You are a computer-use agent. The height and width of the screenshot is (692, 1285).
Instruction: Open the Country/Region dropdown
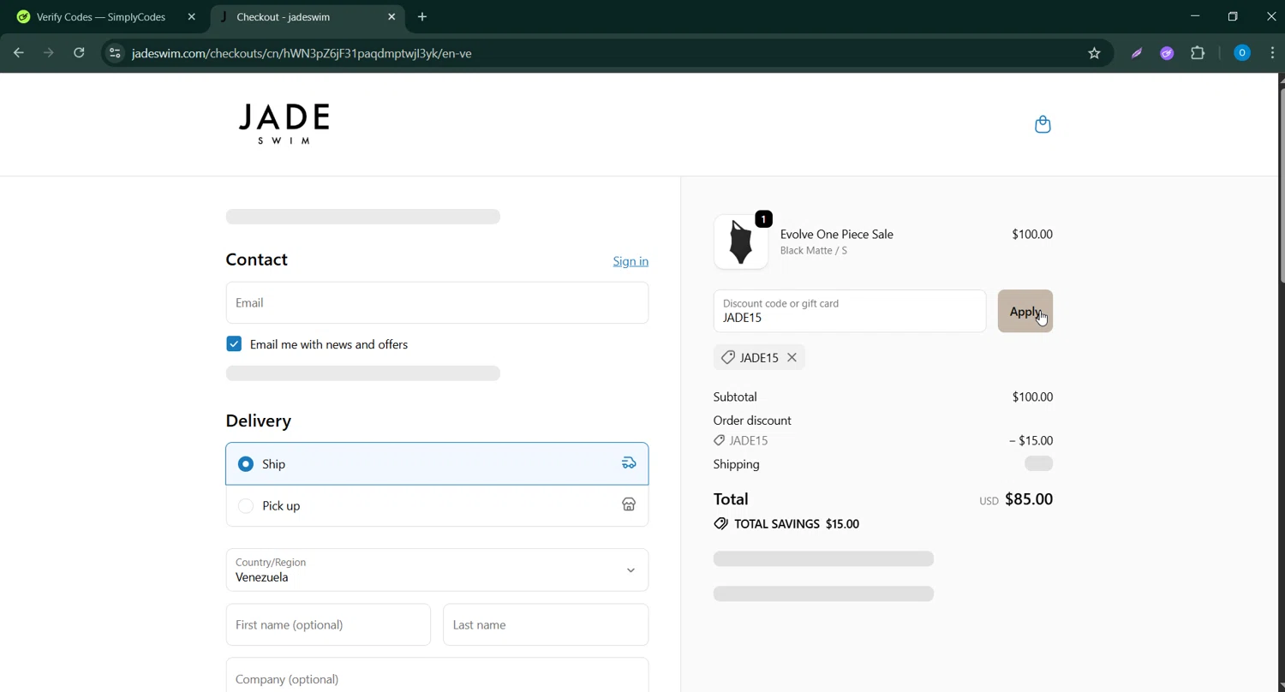coord(437,570)
